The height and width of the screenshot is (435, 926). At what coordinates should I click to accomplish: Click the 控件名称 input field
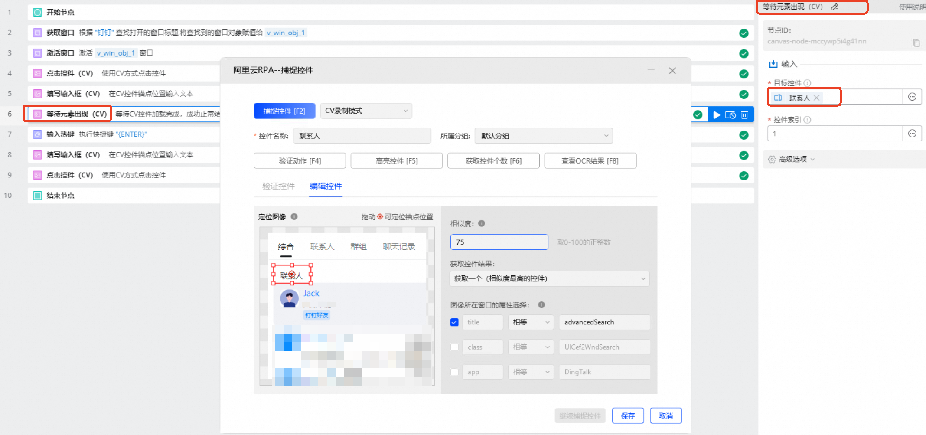coord(362,136)
